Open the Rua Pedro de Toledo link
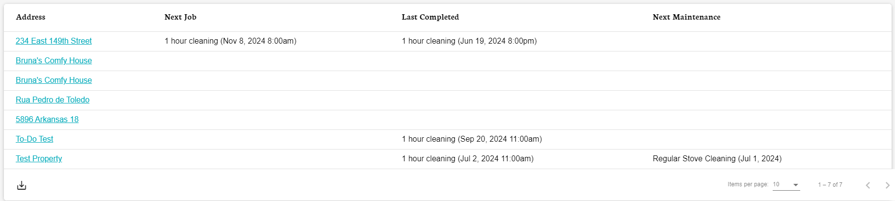The width and height of the screenshot is (895, 201). [x=53, y=100]
